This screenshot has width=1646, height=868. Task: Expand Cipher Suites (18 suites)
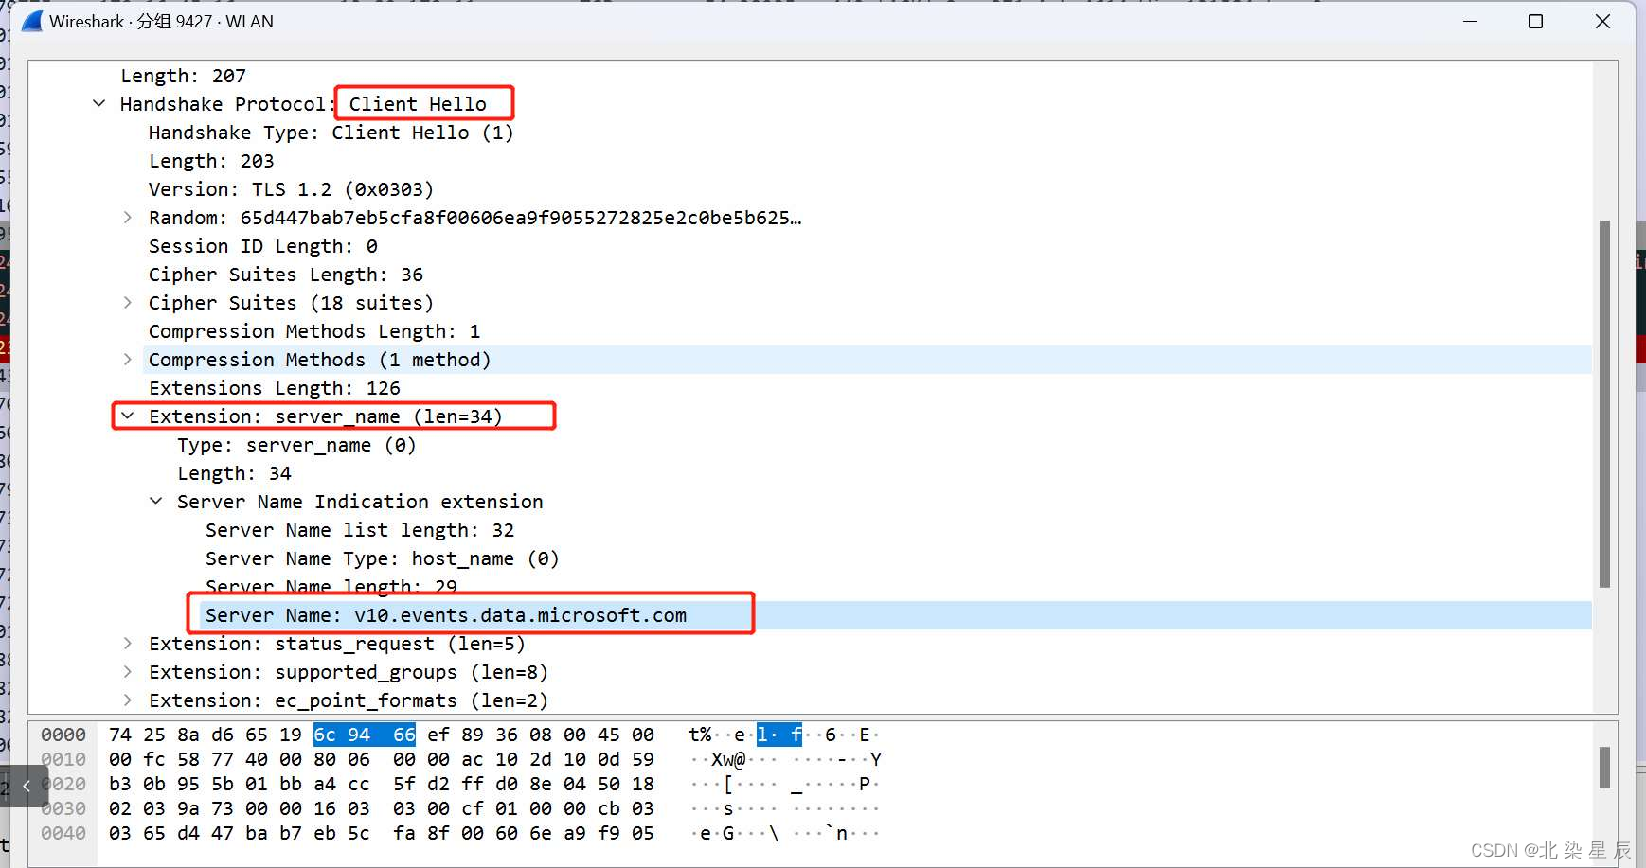click(x=128, y=303)
